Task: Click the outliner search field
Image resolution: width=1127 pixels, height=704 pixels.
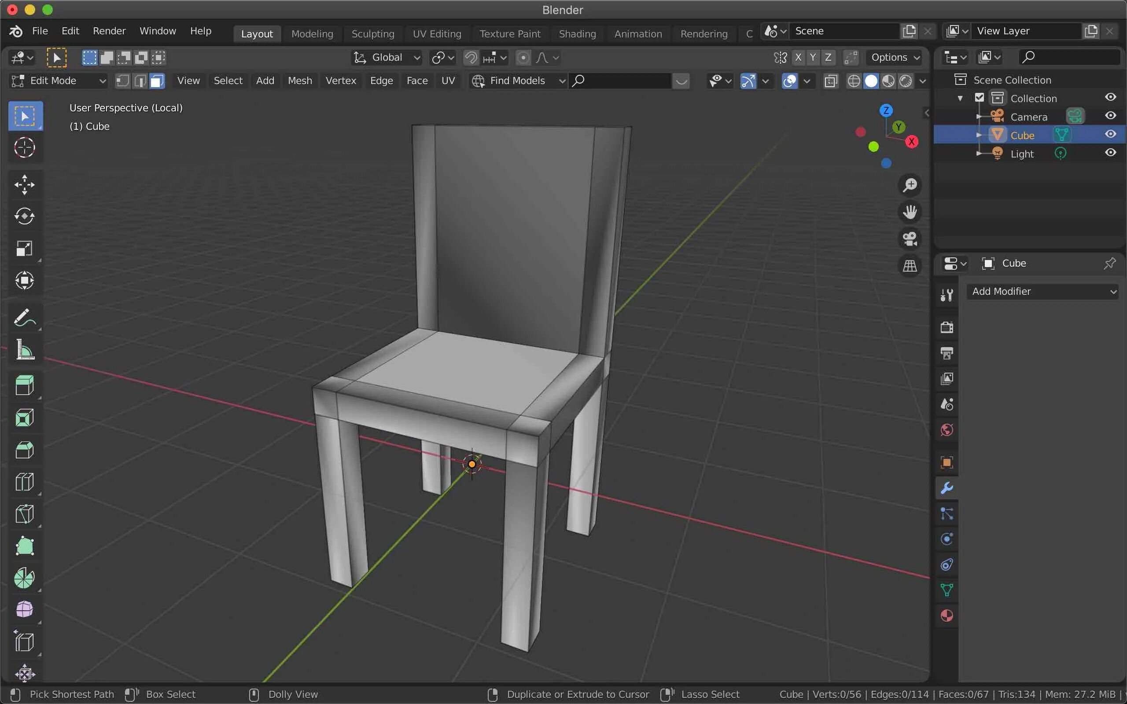Action: click(1071, 57)
